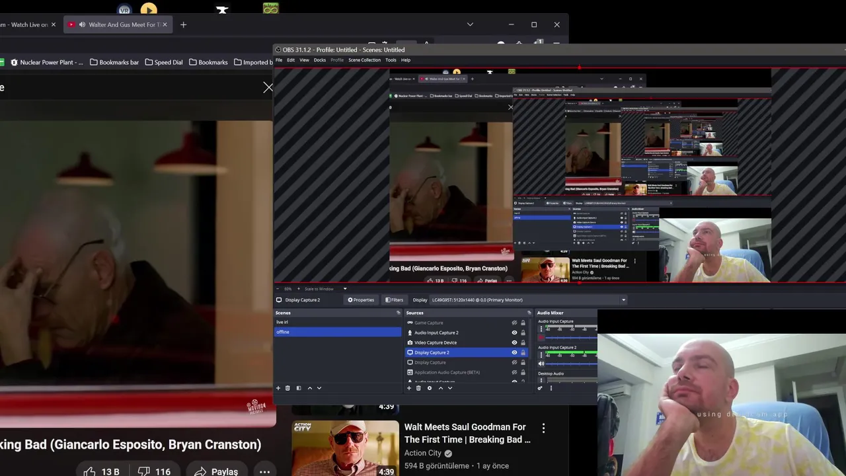
Task: Open OBS Tools menu
Action: coord(391,60)
